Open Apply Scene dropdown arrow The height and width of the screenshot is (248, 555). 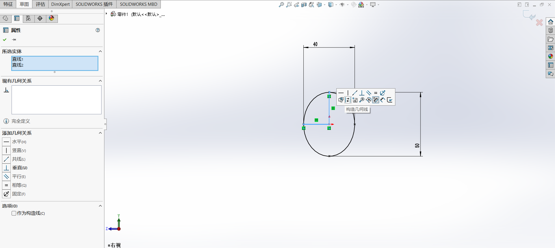(x=367, y=5)
